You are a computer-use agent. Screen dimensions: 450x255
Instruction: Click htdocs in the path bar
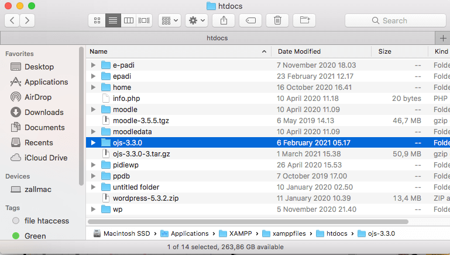(x=332, y=233)
